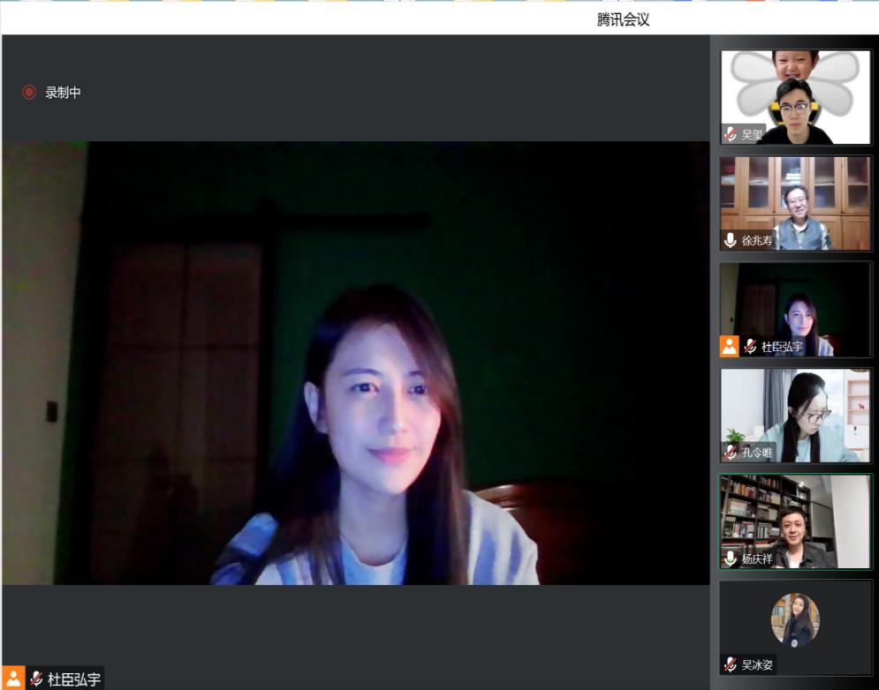This screenshot has height=690, width=879.
Task: Select the 杜臣弘宇 sidebar thumbnail
Action: 795,309
